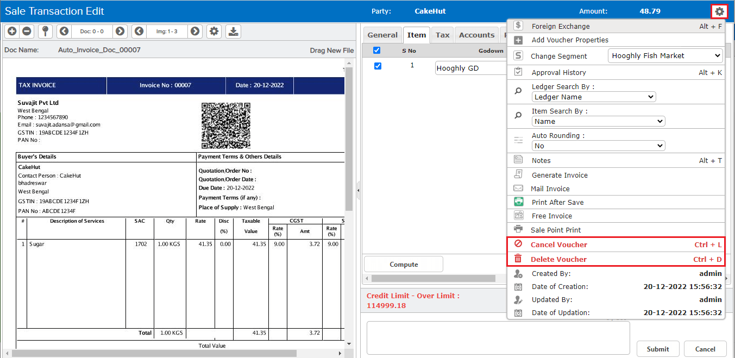The width and height of the screenshot is (735, 358).
Task: Click the pin icon in document toolbar
Action: pyautogui.click(x=45, y=32)
